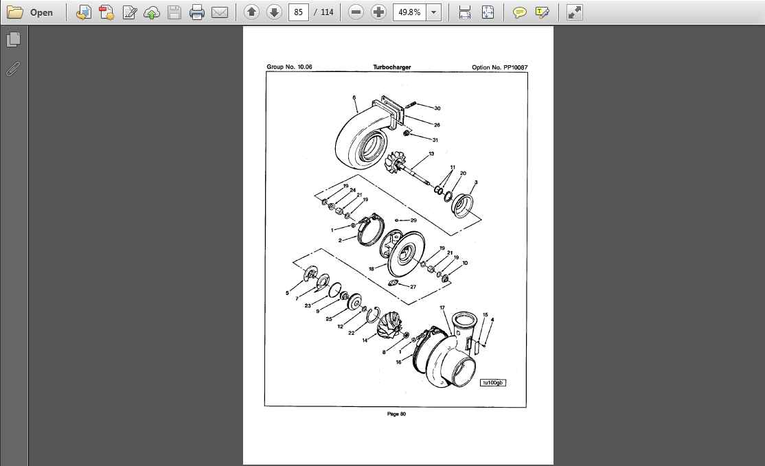Open the page thumbnails panel
This screenshot has height=466, width=765.
pos(14,40)
